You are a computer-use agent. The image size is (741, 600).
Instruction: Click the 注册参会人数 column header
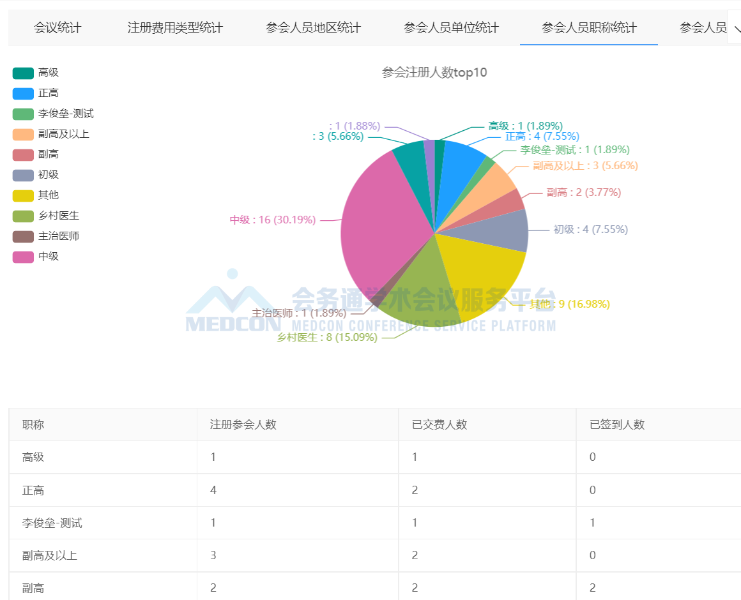(243, 425)
